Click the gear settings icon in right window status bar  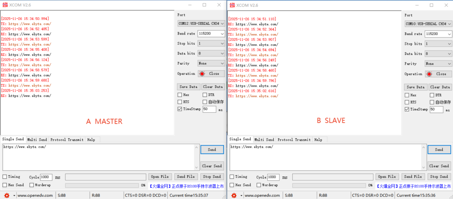[x=233, y=195]
